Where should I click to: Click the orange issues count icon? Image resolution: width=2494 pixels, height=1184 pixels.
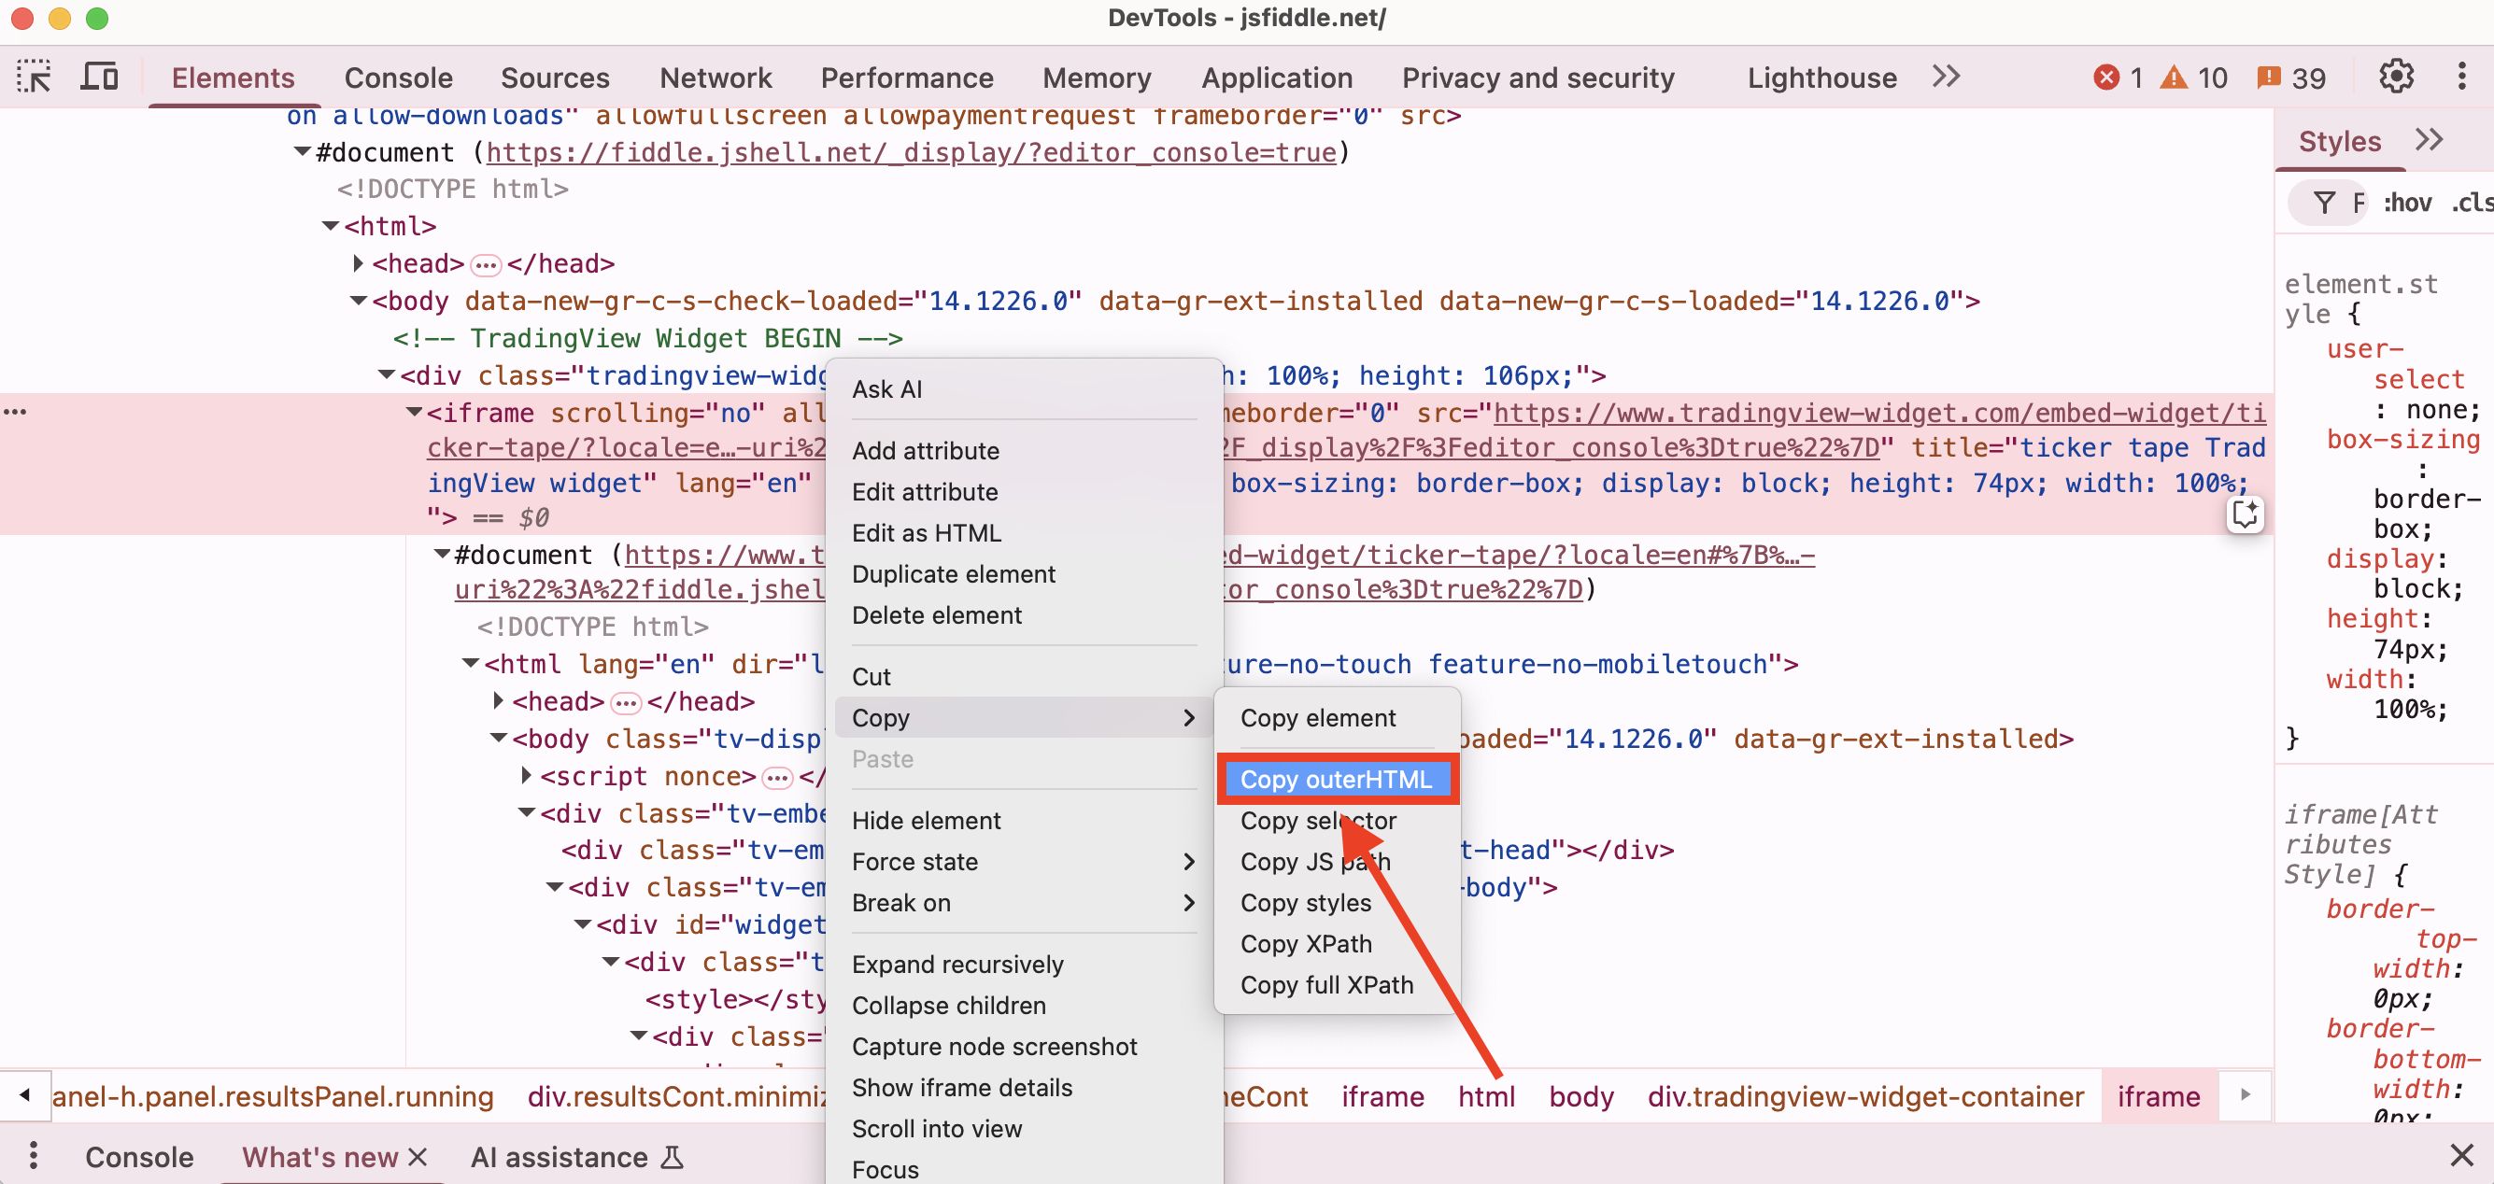2268,78
